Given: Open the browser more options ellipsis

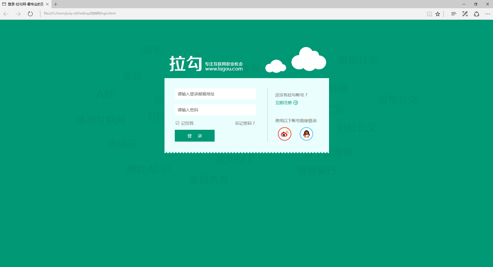Looking at the screenshot, I should pyautogui.click(x=488, y=14).
